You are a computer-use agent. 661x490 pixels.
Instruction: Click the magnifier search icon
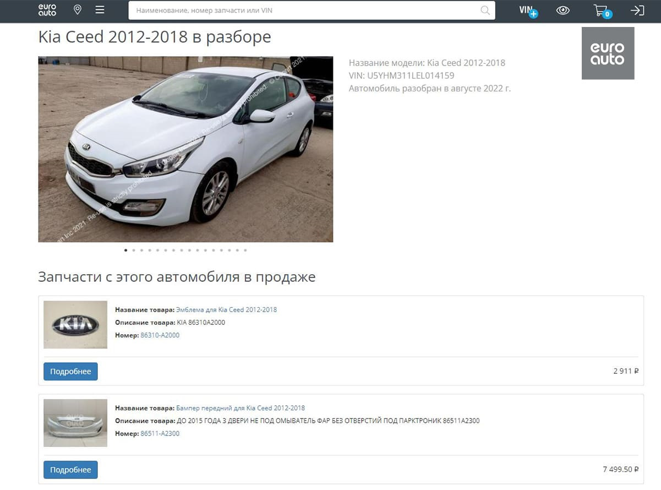point(485,10)
